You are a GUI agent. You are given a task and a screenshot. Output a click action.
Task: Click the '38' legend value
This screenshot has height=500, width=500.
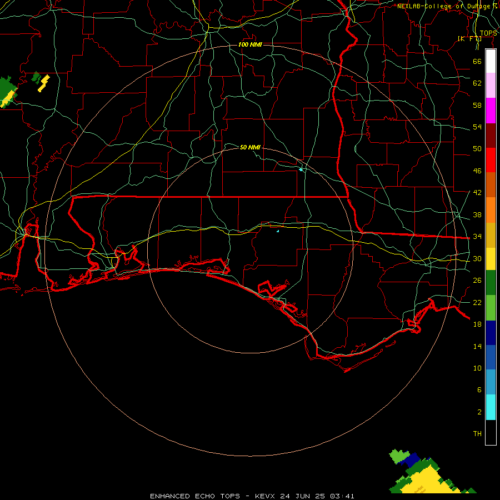point(477,214)
